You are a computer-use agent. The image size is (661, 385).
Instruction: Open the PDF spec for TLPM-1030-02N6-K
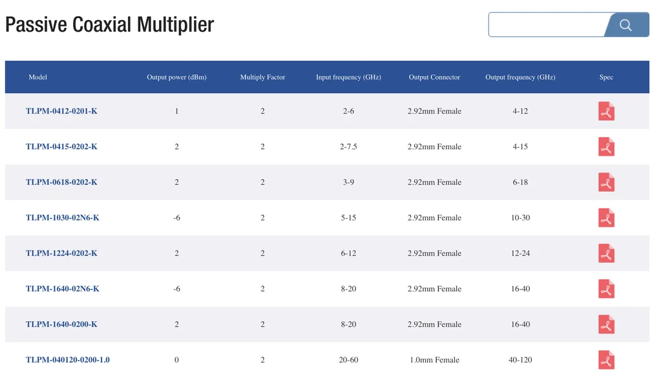click(606, 218)
